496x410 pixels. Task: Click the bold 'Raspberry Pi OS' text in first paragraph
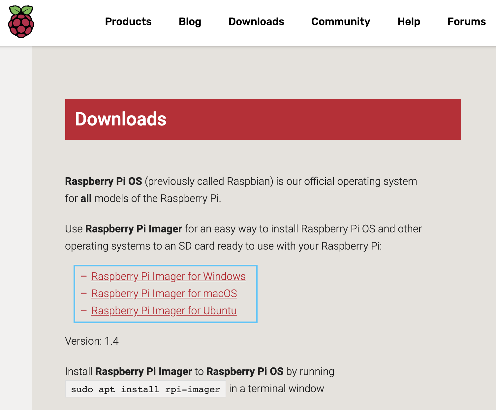(x=104, y=181)
